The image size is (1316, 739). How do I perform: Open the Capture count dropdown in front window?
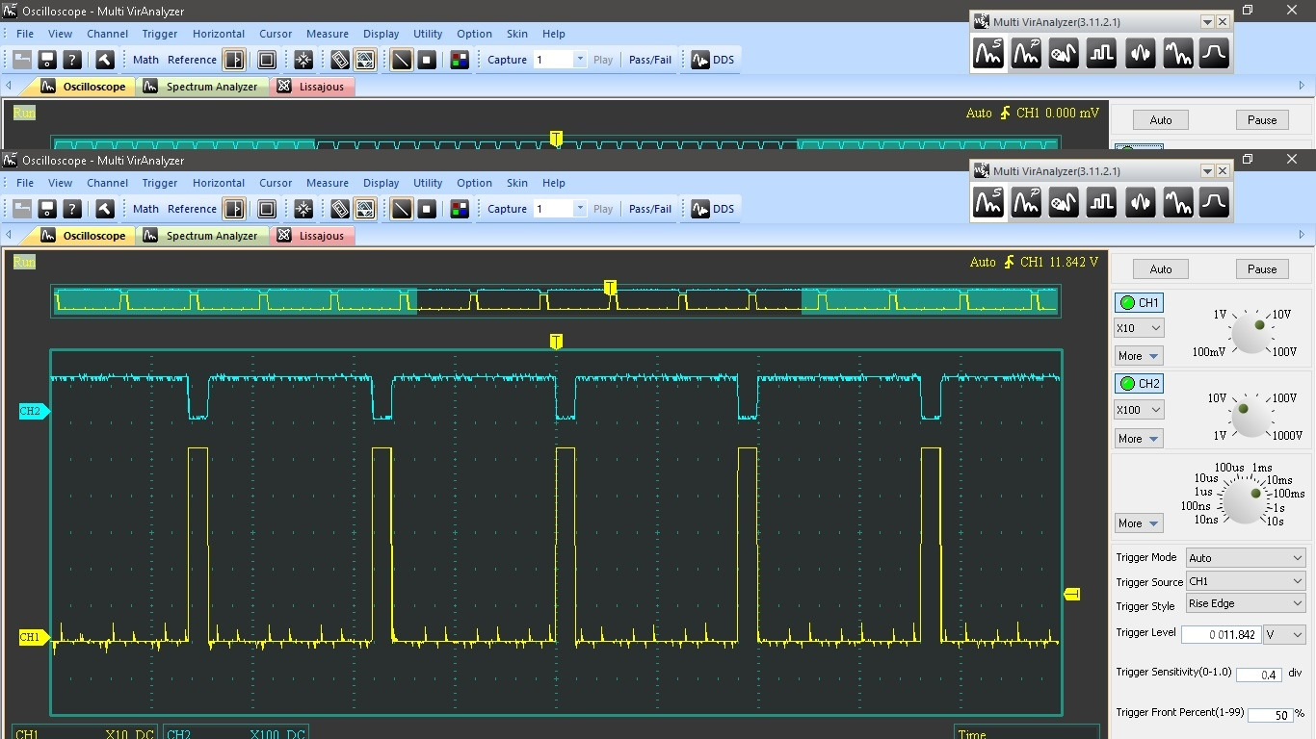coord(580,209)
